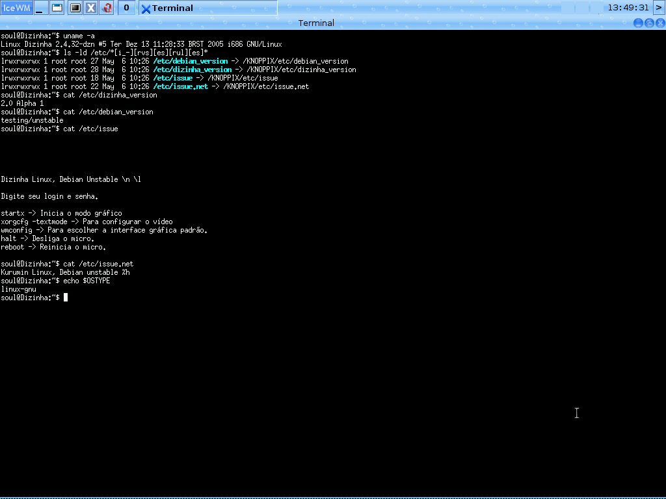This screenshot has width=666, height=499.
Task: Click the cyan "/etc/dizinha_version" symlink name
Action: tap(193, 70)
